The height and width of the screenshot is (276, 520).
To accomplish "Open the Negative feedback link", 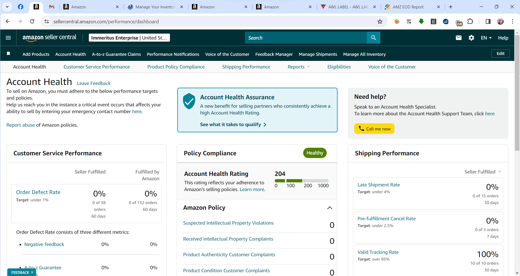I will (x=44, y=244).
